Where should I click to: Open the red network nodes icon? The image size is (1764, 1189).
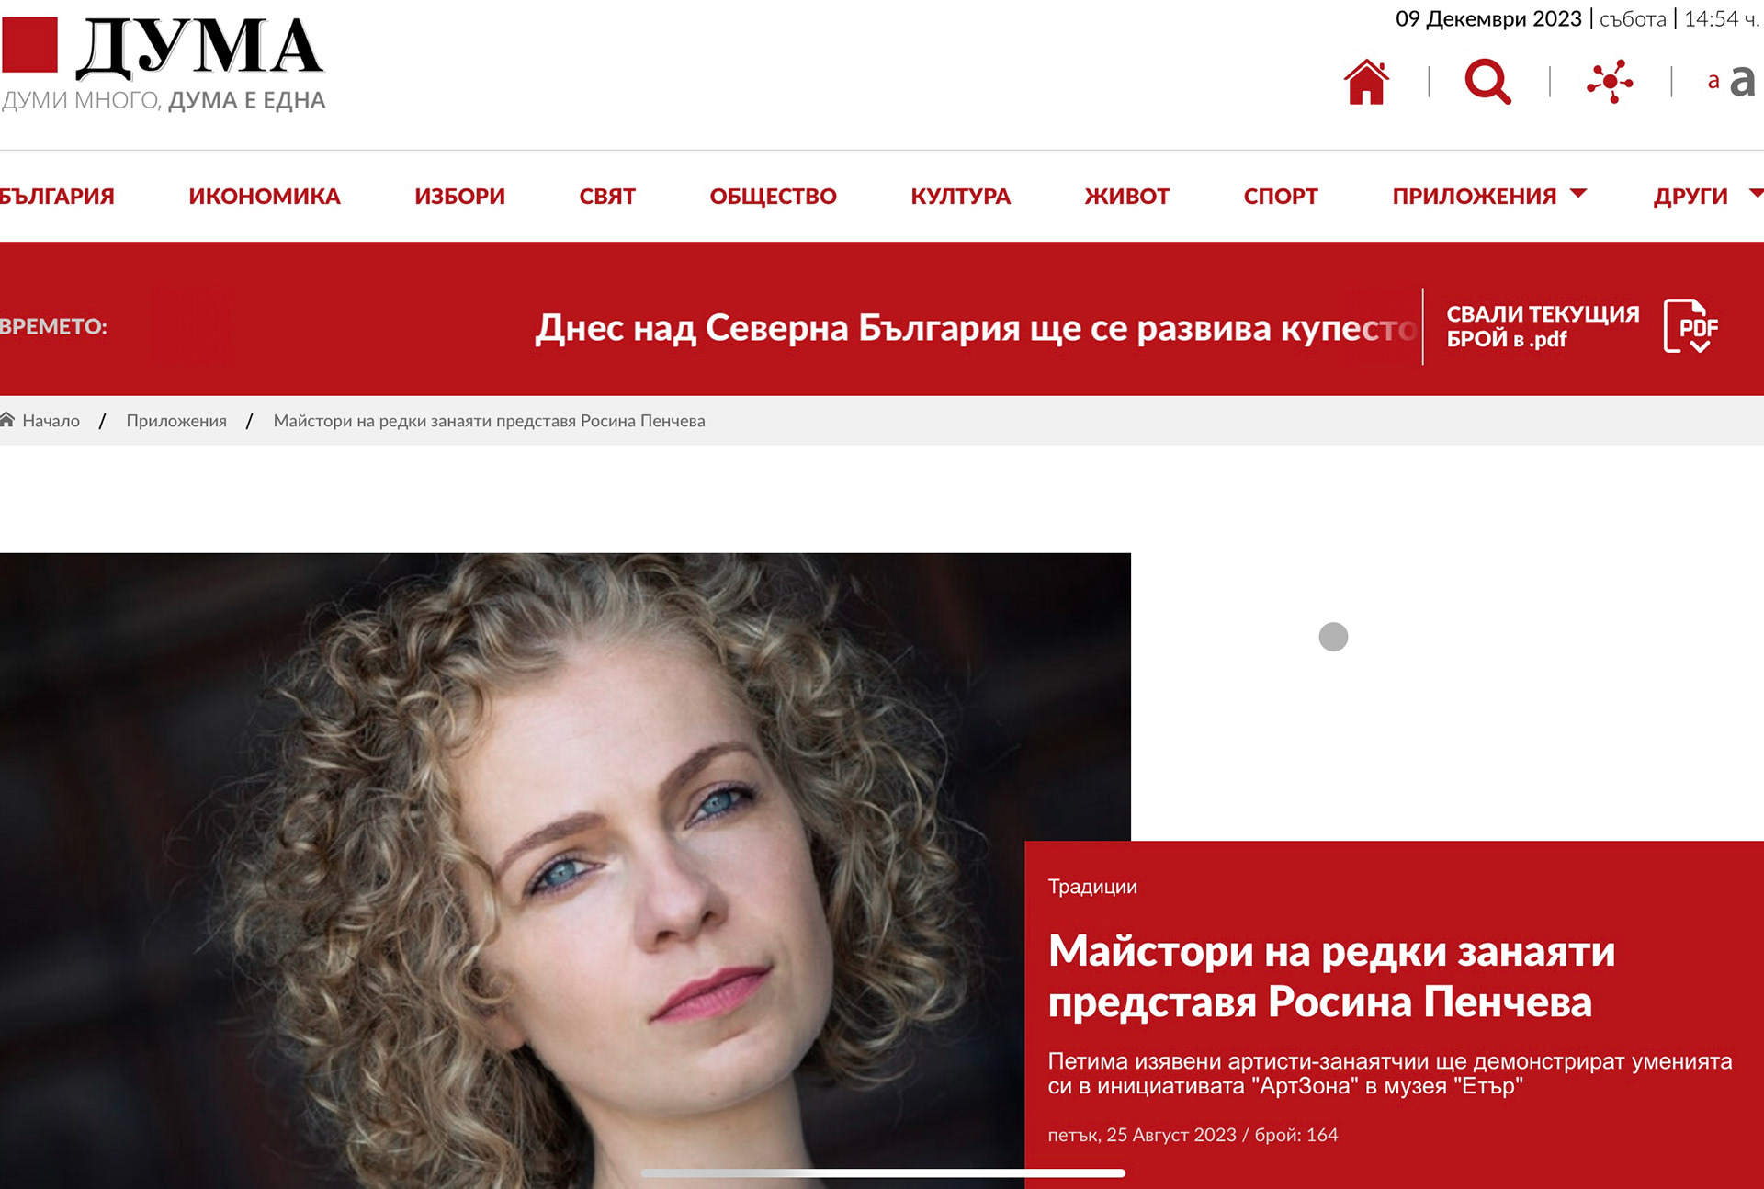tap(1610, 82)
